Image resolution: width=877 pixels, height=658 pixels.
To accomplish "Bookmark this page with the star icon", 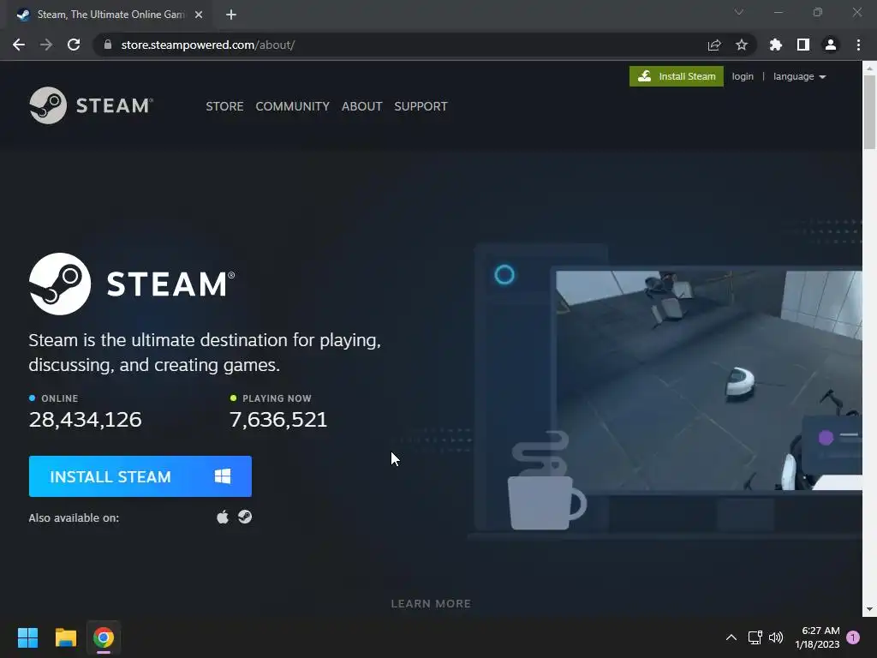I will click(x=742, y=45).
